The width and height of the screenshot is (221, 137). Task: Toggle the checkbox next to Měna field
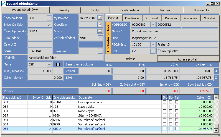pos(58,64)
